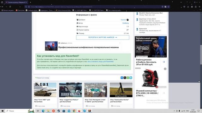Image resolution: width=202 pixels, height=113 pixels.
Task: Open the rodiama.ru ad image thumbnail
Action: pyautogui.click(x=51, y=46)
